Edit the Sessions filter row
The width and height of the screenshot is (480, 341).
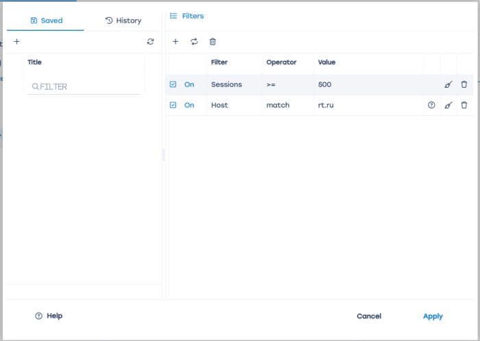[448, 85]
